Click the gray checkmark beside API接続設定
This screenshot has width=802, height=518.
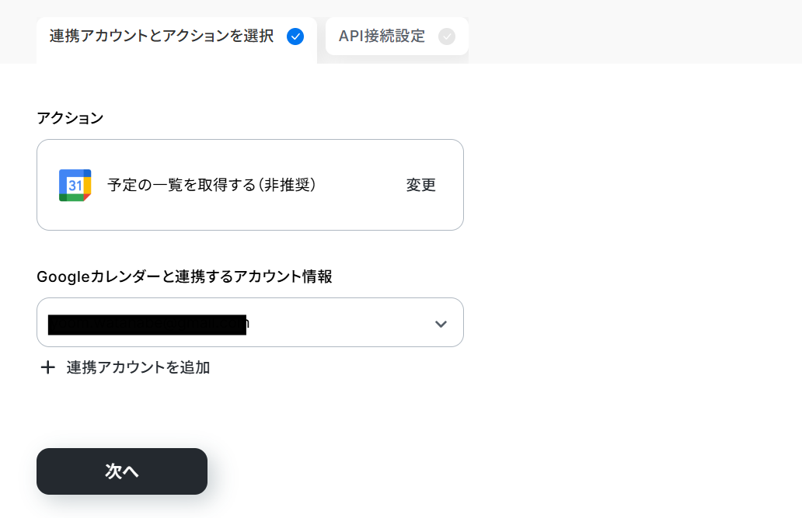[447, 37]
